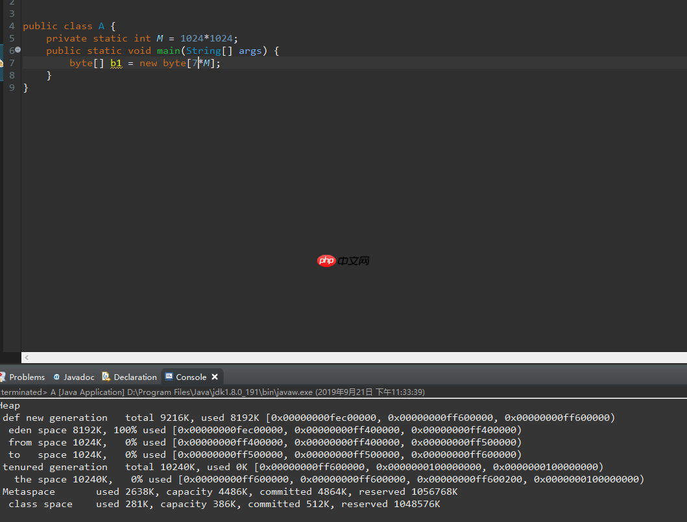The image size is (687, 522).
Task: Click the editor horizontal scrollbar left arrow
Action: tap(27, 357)
